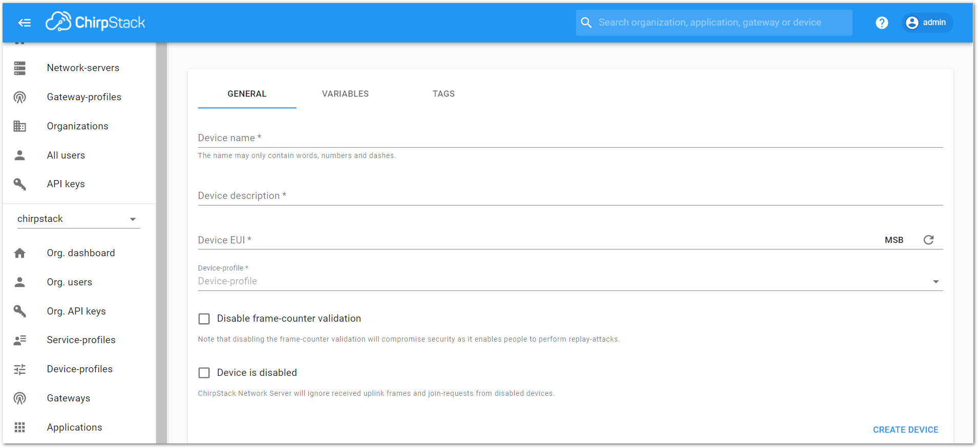Go to Device-profiles
978x448 pixels.
pyautogui.click(x=79, y=369)
